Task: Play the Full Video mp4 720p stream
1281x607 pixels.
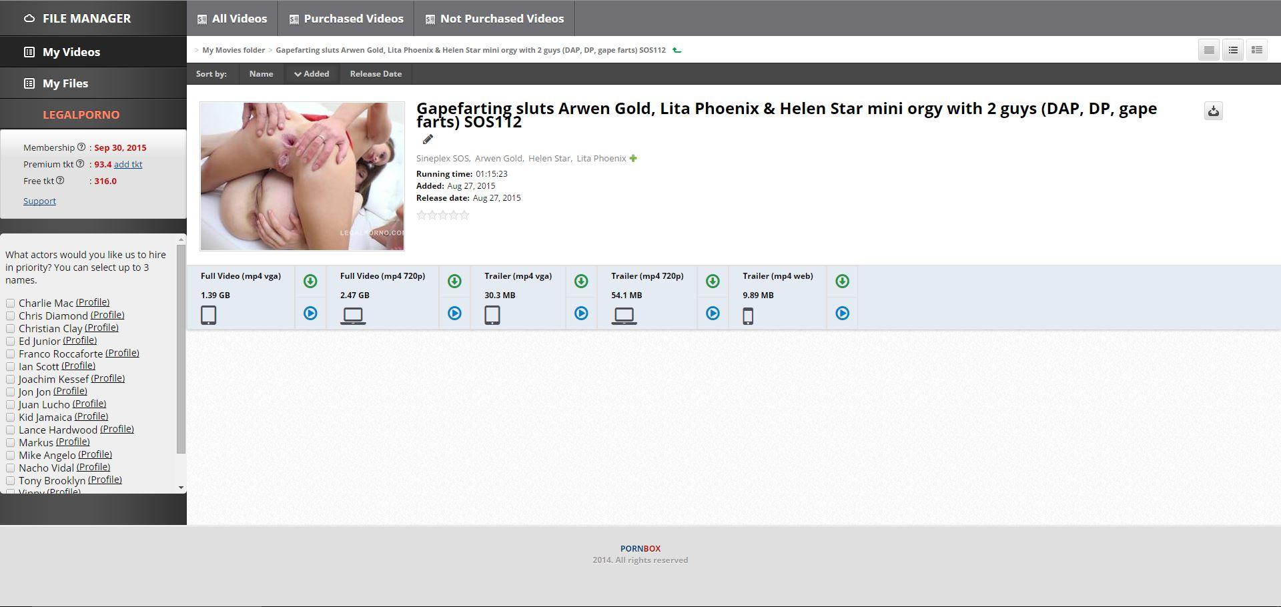Action: tap(454, 314)
